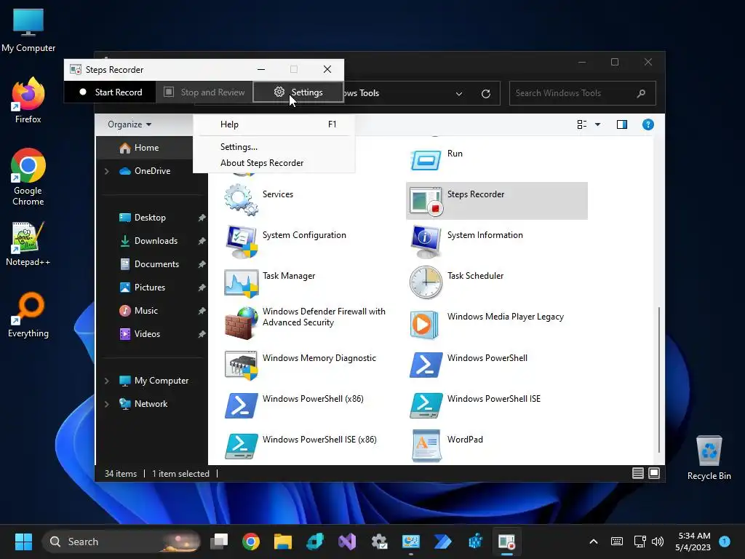This screenshot has width=745, height=559.
Task: Select the Recycle Bin on desktop
Action: 709,458
